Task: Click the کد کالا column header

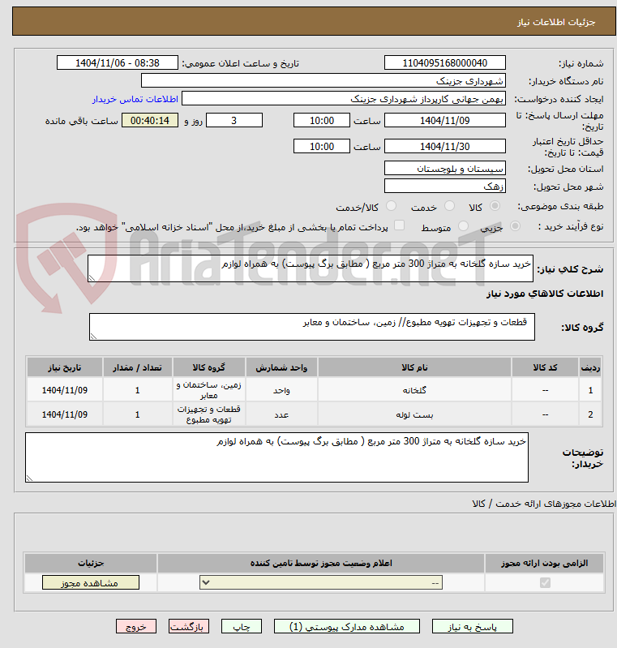Action: tap(545, 367)
